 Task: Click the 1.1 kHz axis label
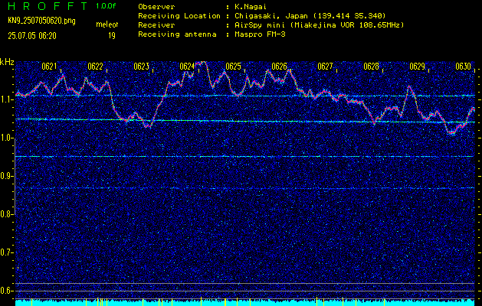pyautogui.click(x=6, y=99)
